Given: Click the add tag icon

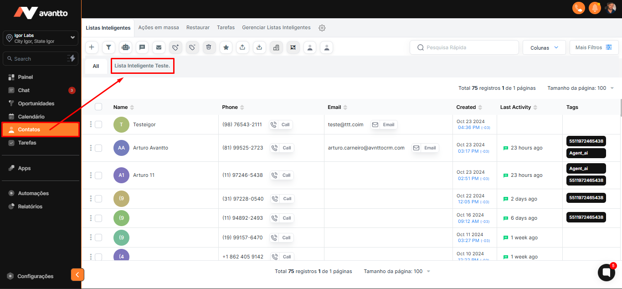Looking at the screenshot, I should [175, 47].
